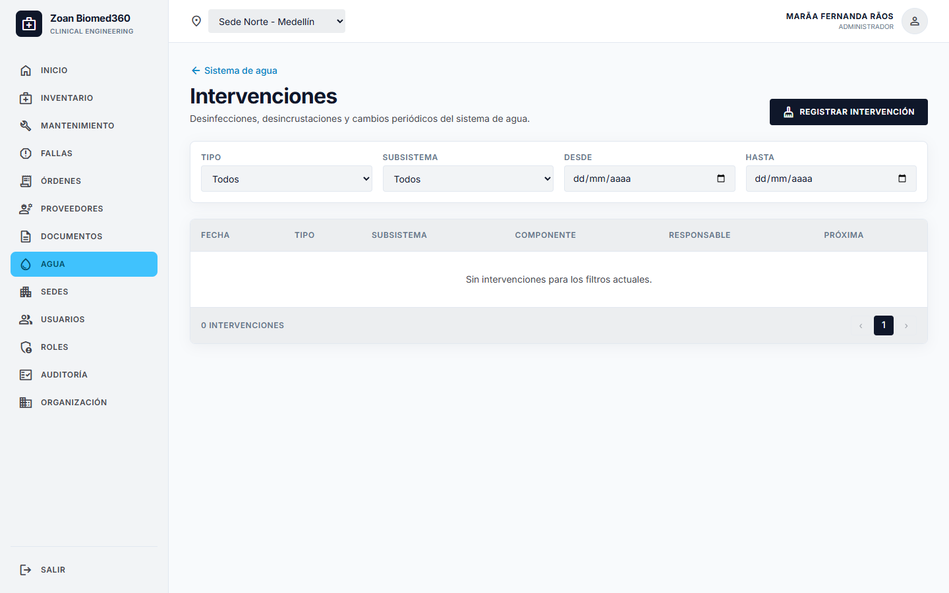Open calendar picker in the Desde field
949x593 pixels.
721,179
